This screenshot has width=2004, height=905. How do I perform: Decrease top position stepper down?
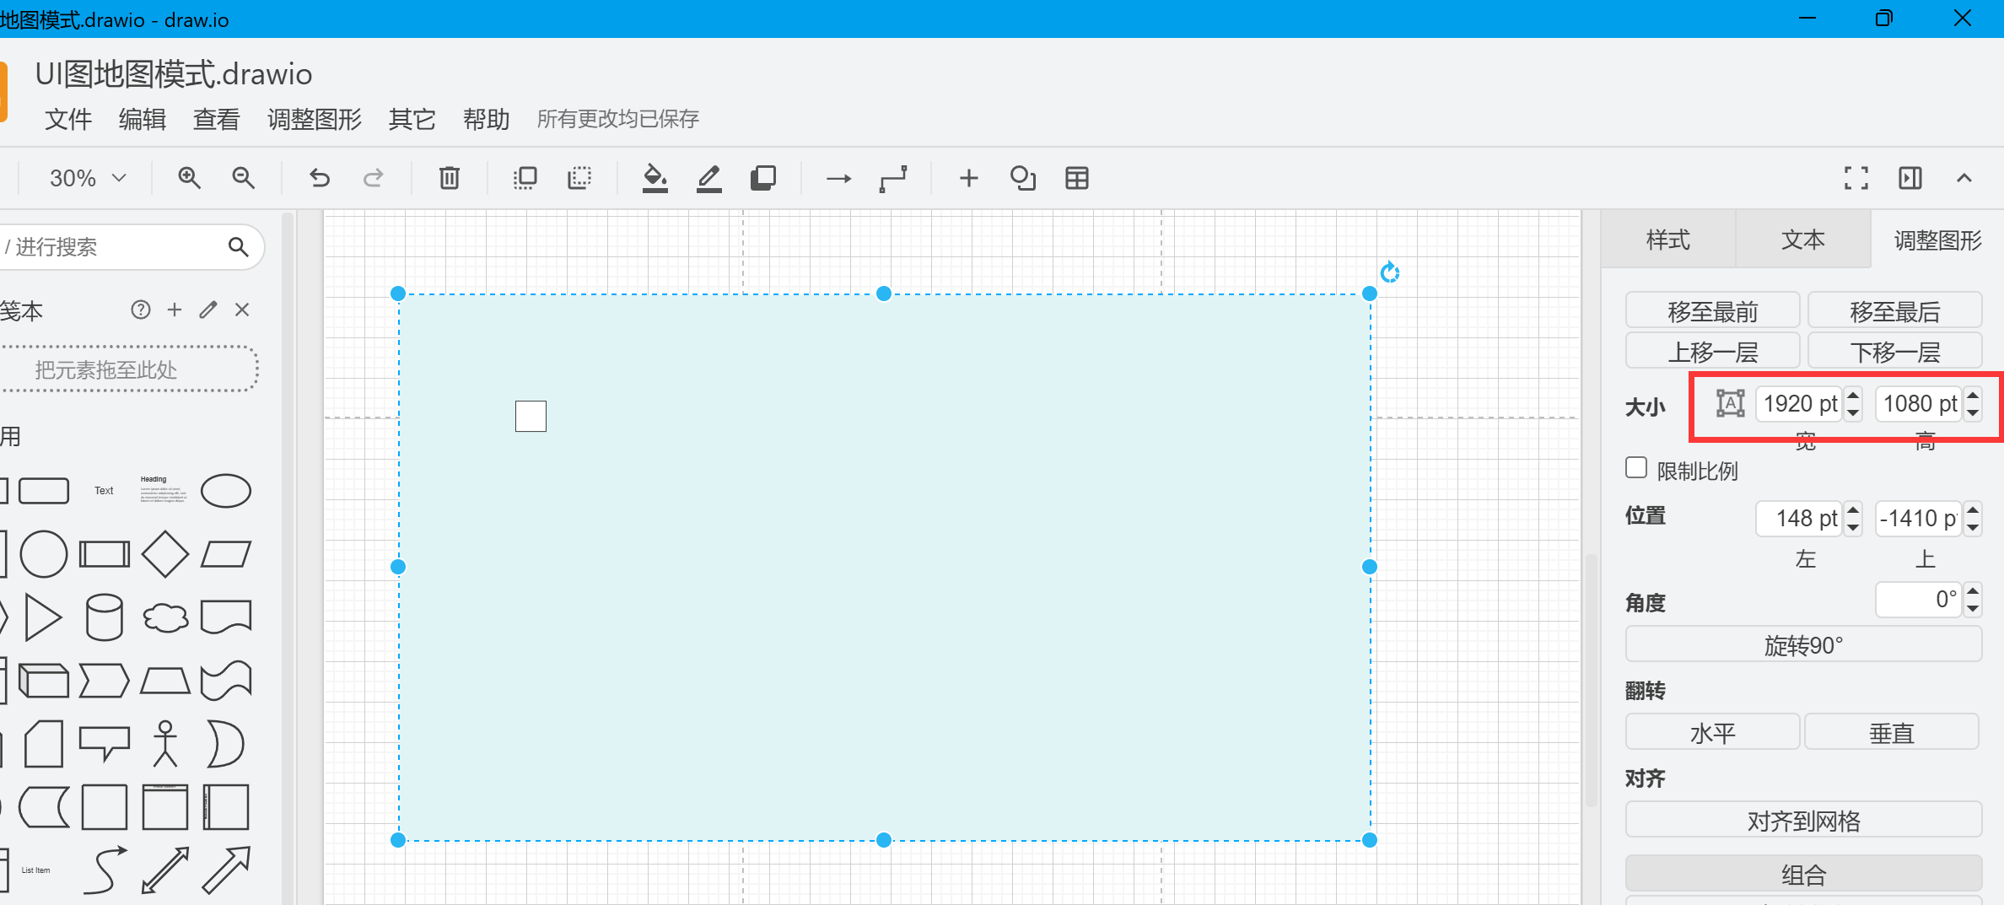(1973, 527)
